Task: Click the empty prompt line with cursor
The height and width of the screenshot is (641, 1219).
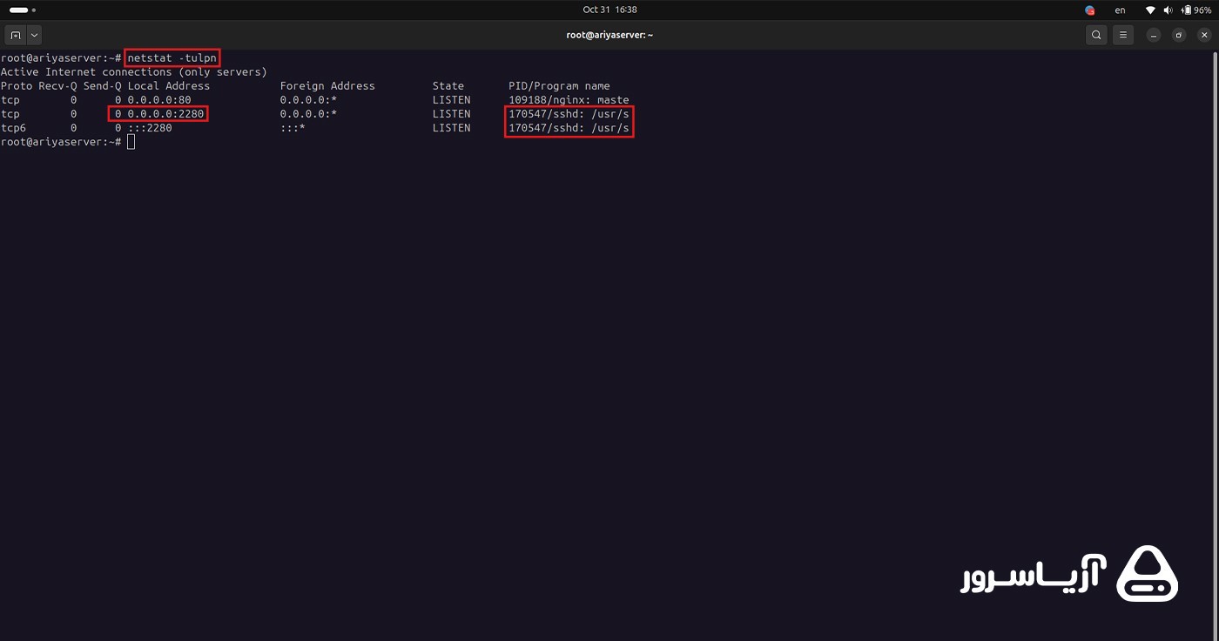Action: 68,141
